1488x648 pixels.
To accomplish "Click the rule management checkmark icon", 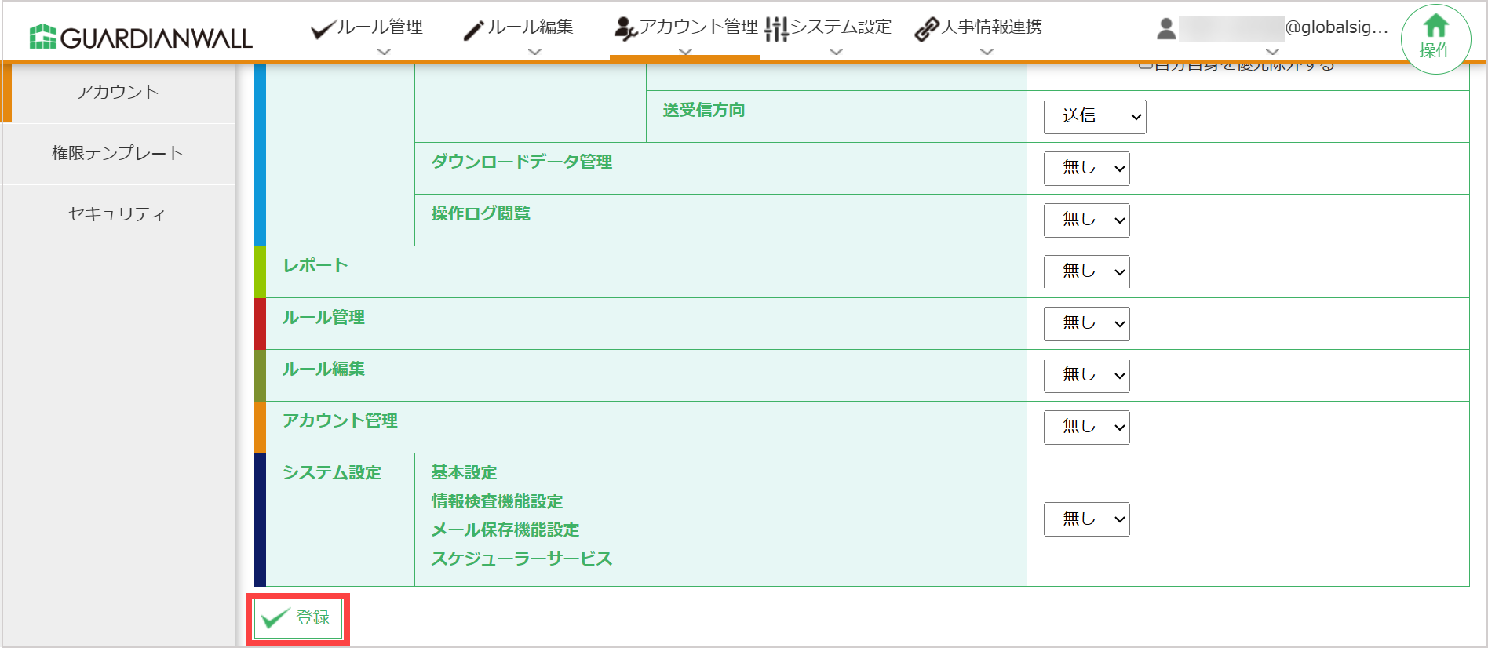I will click(323, 30).
